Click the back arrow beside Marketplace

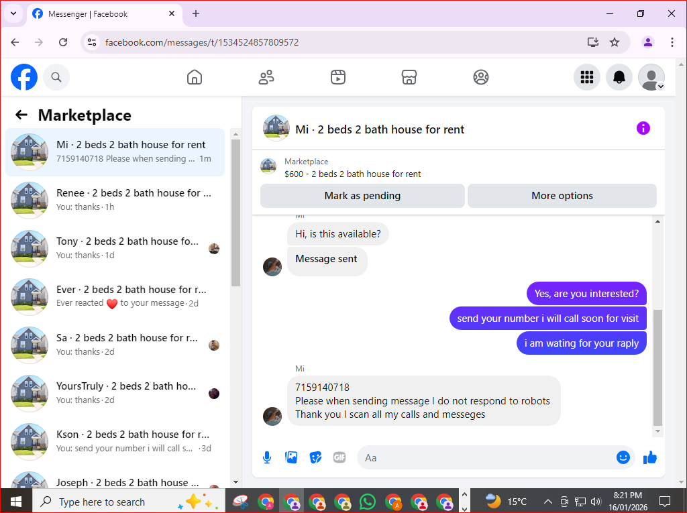click(x=21, y=115)
